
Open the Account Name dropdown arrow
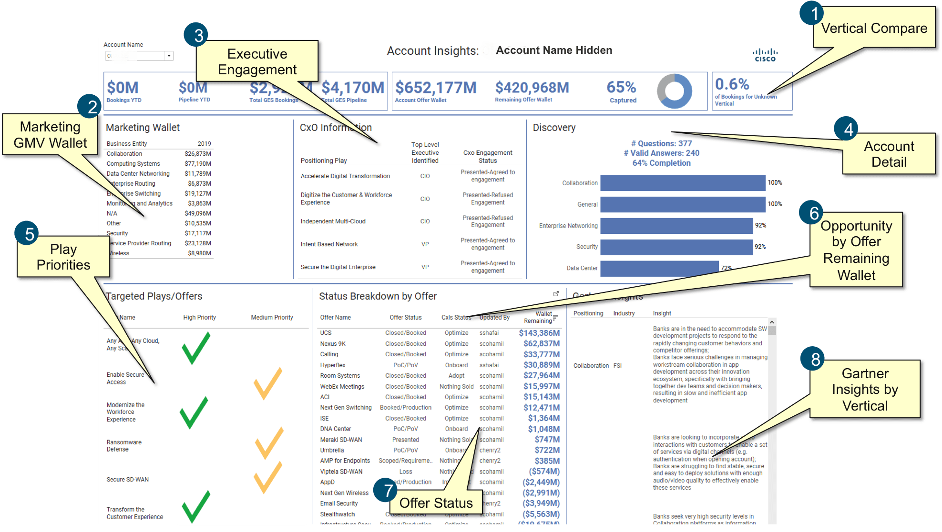[169, 56]
